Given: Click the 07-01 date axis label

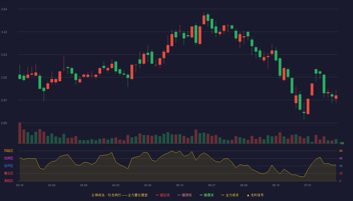Looking at the screenshot, I should point(308,185).
